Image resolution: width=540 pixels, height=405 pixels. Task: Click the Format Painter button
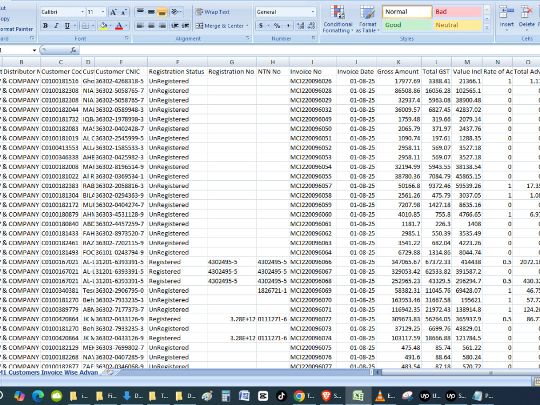point(17,29)
